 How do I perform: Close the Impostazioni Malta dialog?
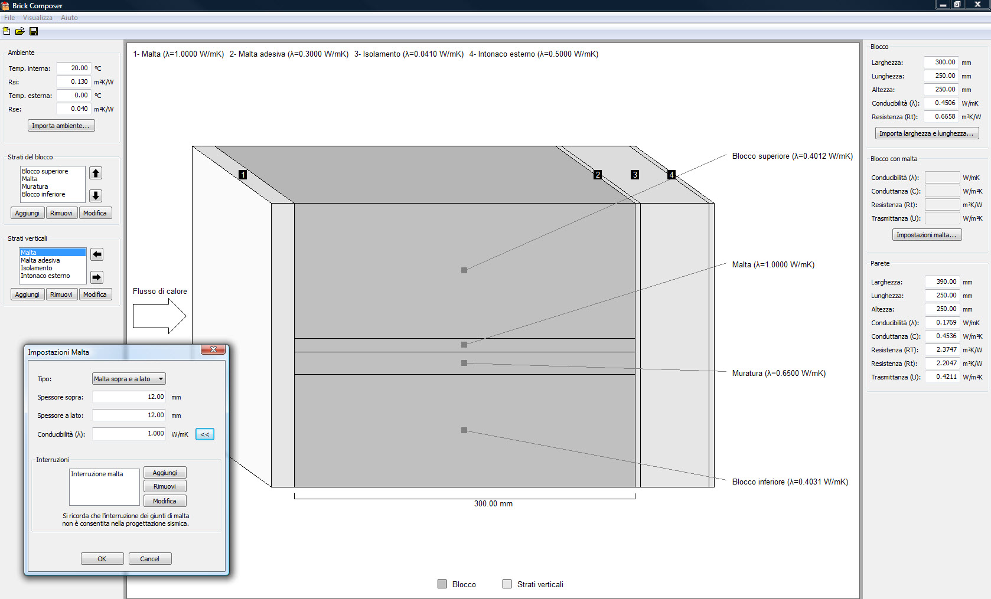click(213, 349)
